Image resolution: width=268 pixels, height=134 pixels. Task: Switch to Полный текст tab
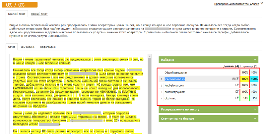pyautogui.click(x=39, y=14)
